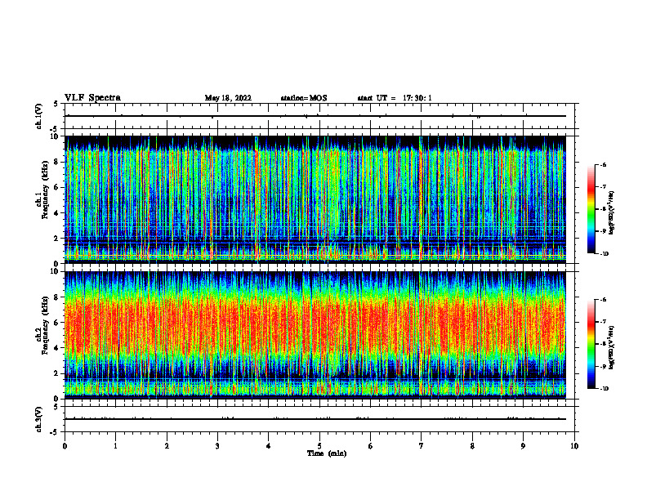Click the "-6" label on ch.1 colorbar

603,164
